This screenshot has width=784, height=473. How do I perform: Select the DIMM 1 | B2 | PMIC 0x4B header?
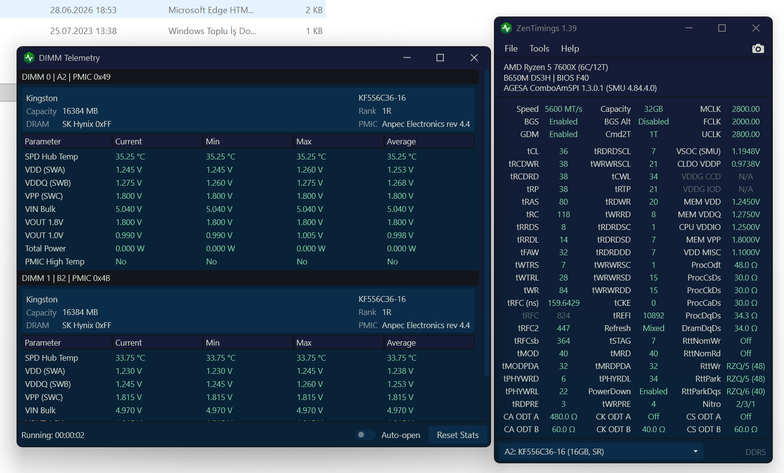[x=249, y=278]
